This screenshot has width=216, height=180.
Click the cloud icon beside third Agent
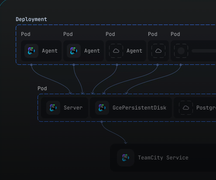tap(116, 51)
